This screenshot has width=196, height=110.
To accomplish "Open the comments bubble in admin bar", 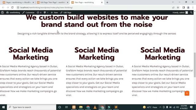I will click(x=46, y=13).
